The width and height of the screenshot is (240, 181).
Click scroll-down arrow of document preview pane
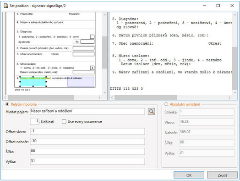click(x=105, y=93)
